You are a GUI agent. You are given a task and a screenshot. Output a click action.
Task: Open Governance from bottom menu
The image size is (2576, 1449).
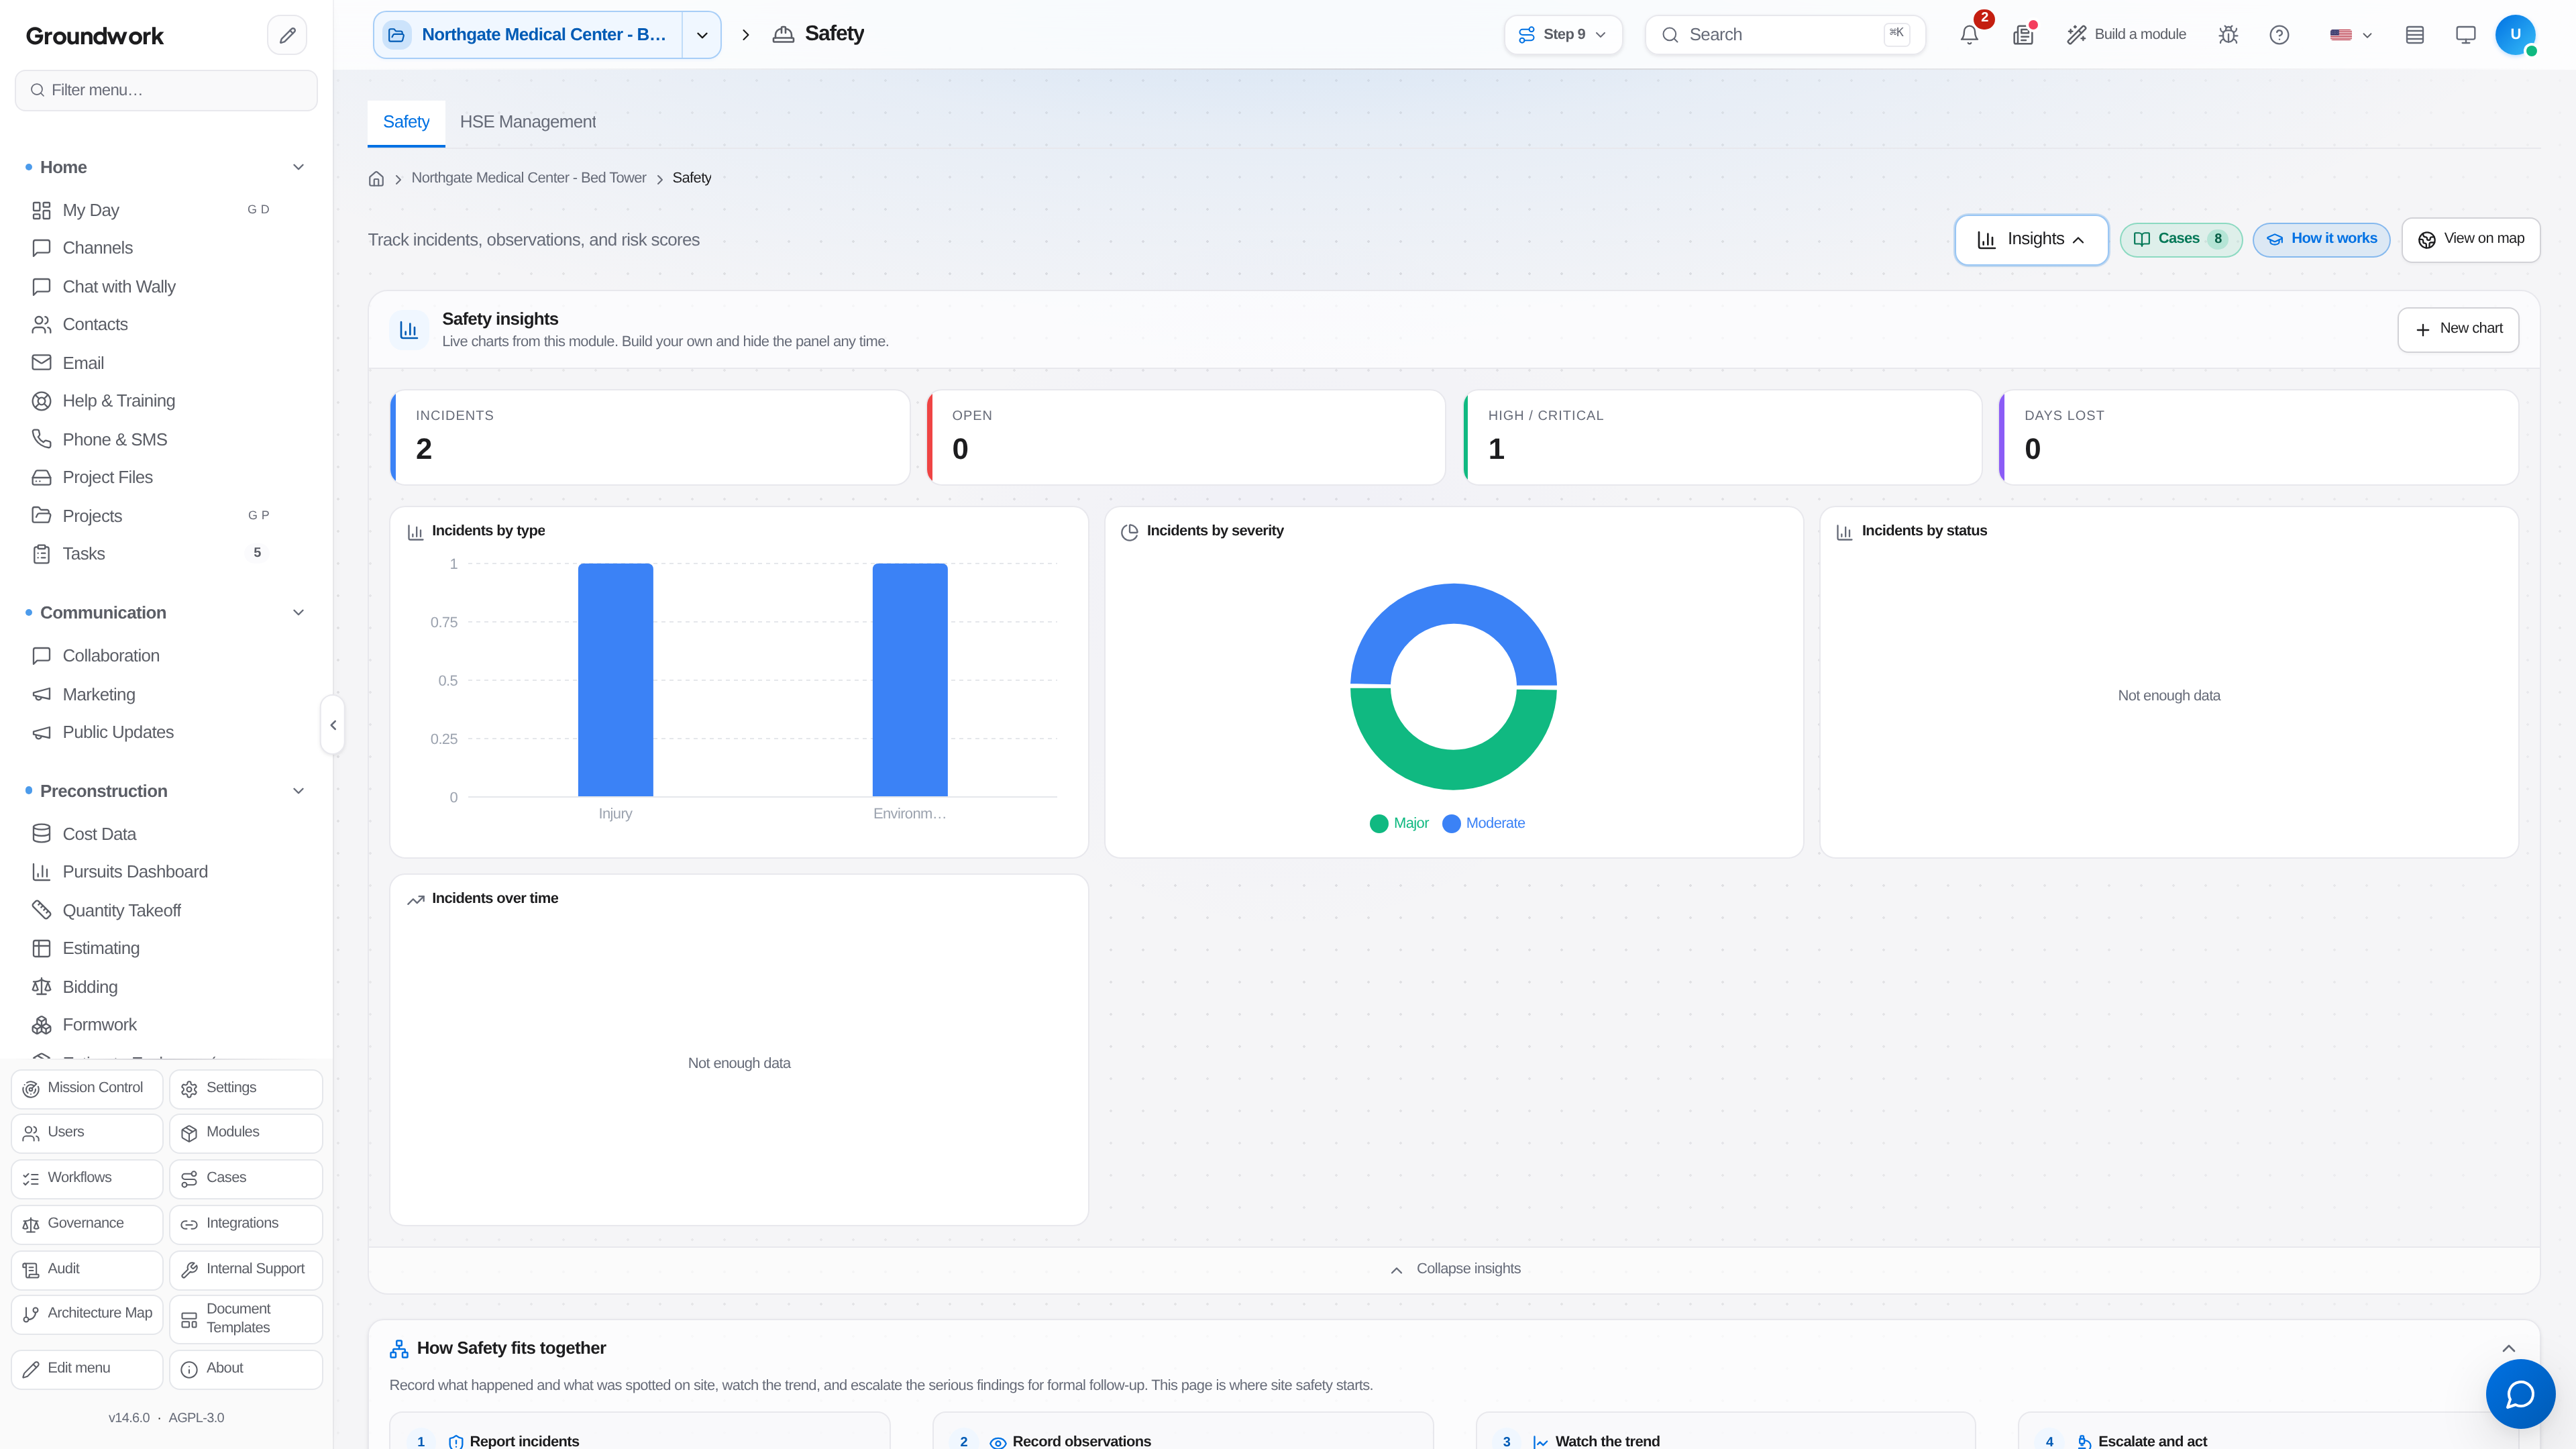pos(87,1224)
